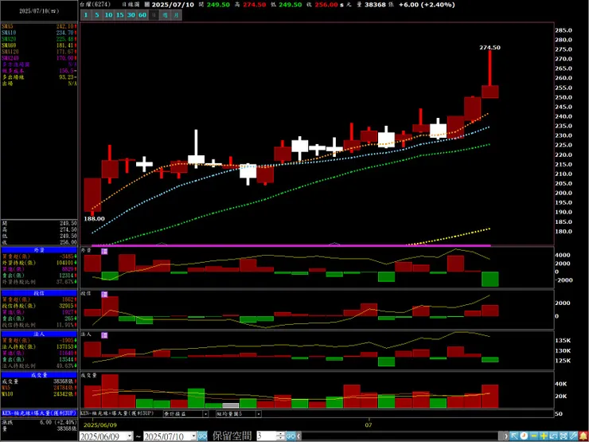Image resolution: width=589 pixels, height=442 pixels.
Task: Switch chart to 15-minute interval
Action: tap(119, 15)
